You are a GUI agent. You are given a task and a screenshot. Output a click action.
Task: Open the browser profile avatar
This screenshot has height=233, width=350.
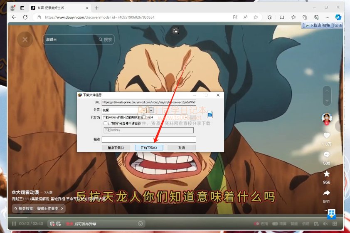click(13, 8)
